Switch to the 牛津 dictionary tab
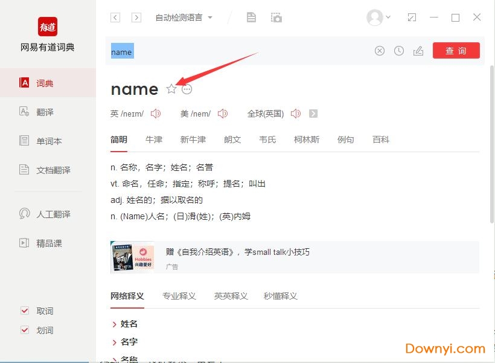This screenshot has height=363, width=495. (154, 140)
